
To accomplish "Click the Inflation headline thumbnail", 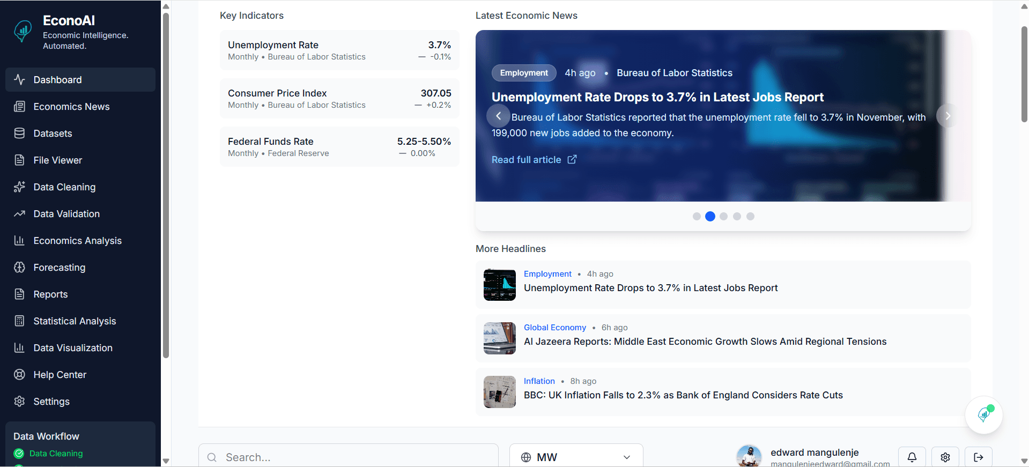I will pos(499,392).
